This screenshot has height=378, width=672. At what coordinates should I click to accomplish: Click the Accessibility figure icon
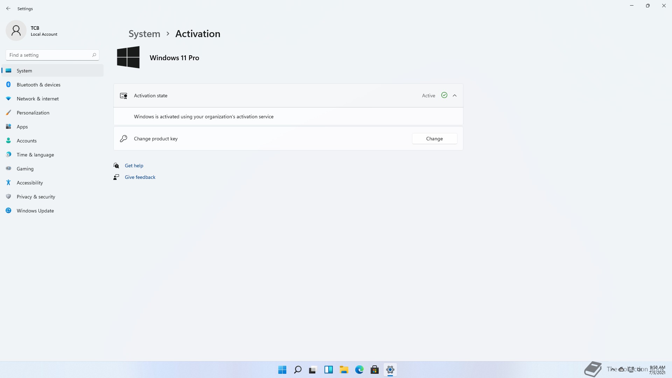pyautogui.click(x=8, y=182)
